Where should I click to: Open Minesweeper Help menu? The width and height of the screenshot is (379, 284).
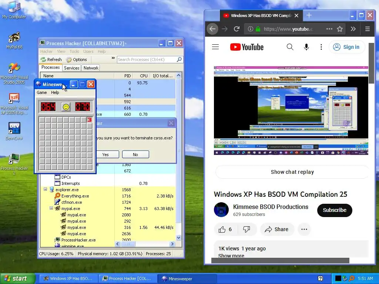point(55,92)
